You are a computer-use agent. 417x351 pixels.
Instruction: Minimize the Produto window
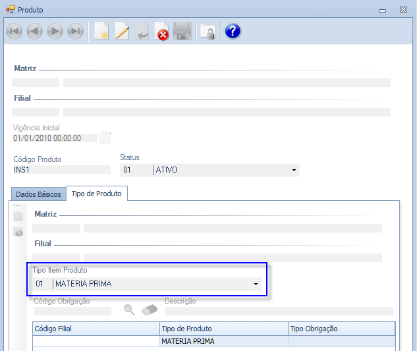[x=382, y=11]
